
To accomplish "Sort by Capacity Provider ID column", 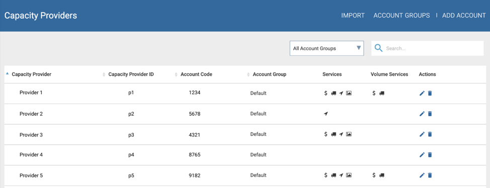I will 131,74.
